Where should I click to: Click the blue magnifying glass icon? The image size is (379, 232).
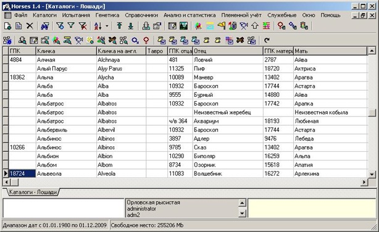coord(135,40)
